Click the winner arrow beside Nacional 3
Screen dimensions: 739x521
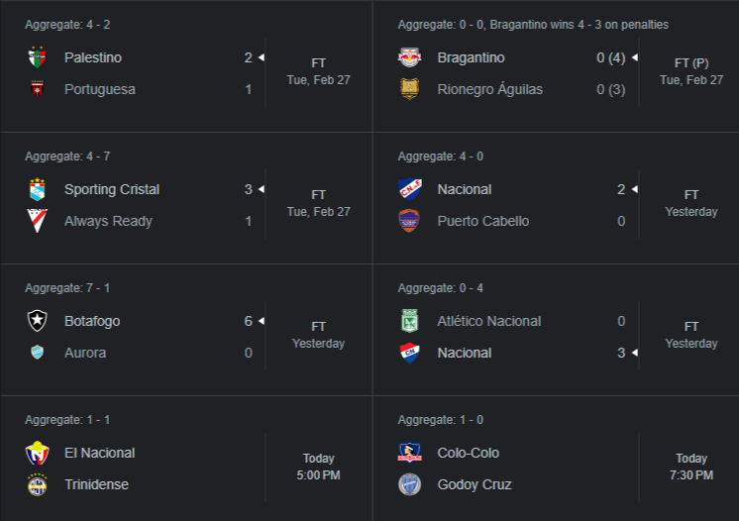pyautogui.click(x=635, y=353)
